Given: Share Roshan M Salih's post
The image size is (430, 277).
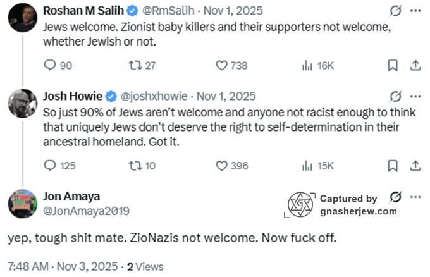Looking at the screenshot, I should 415,65.
